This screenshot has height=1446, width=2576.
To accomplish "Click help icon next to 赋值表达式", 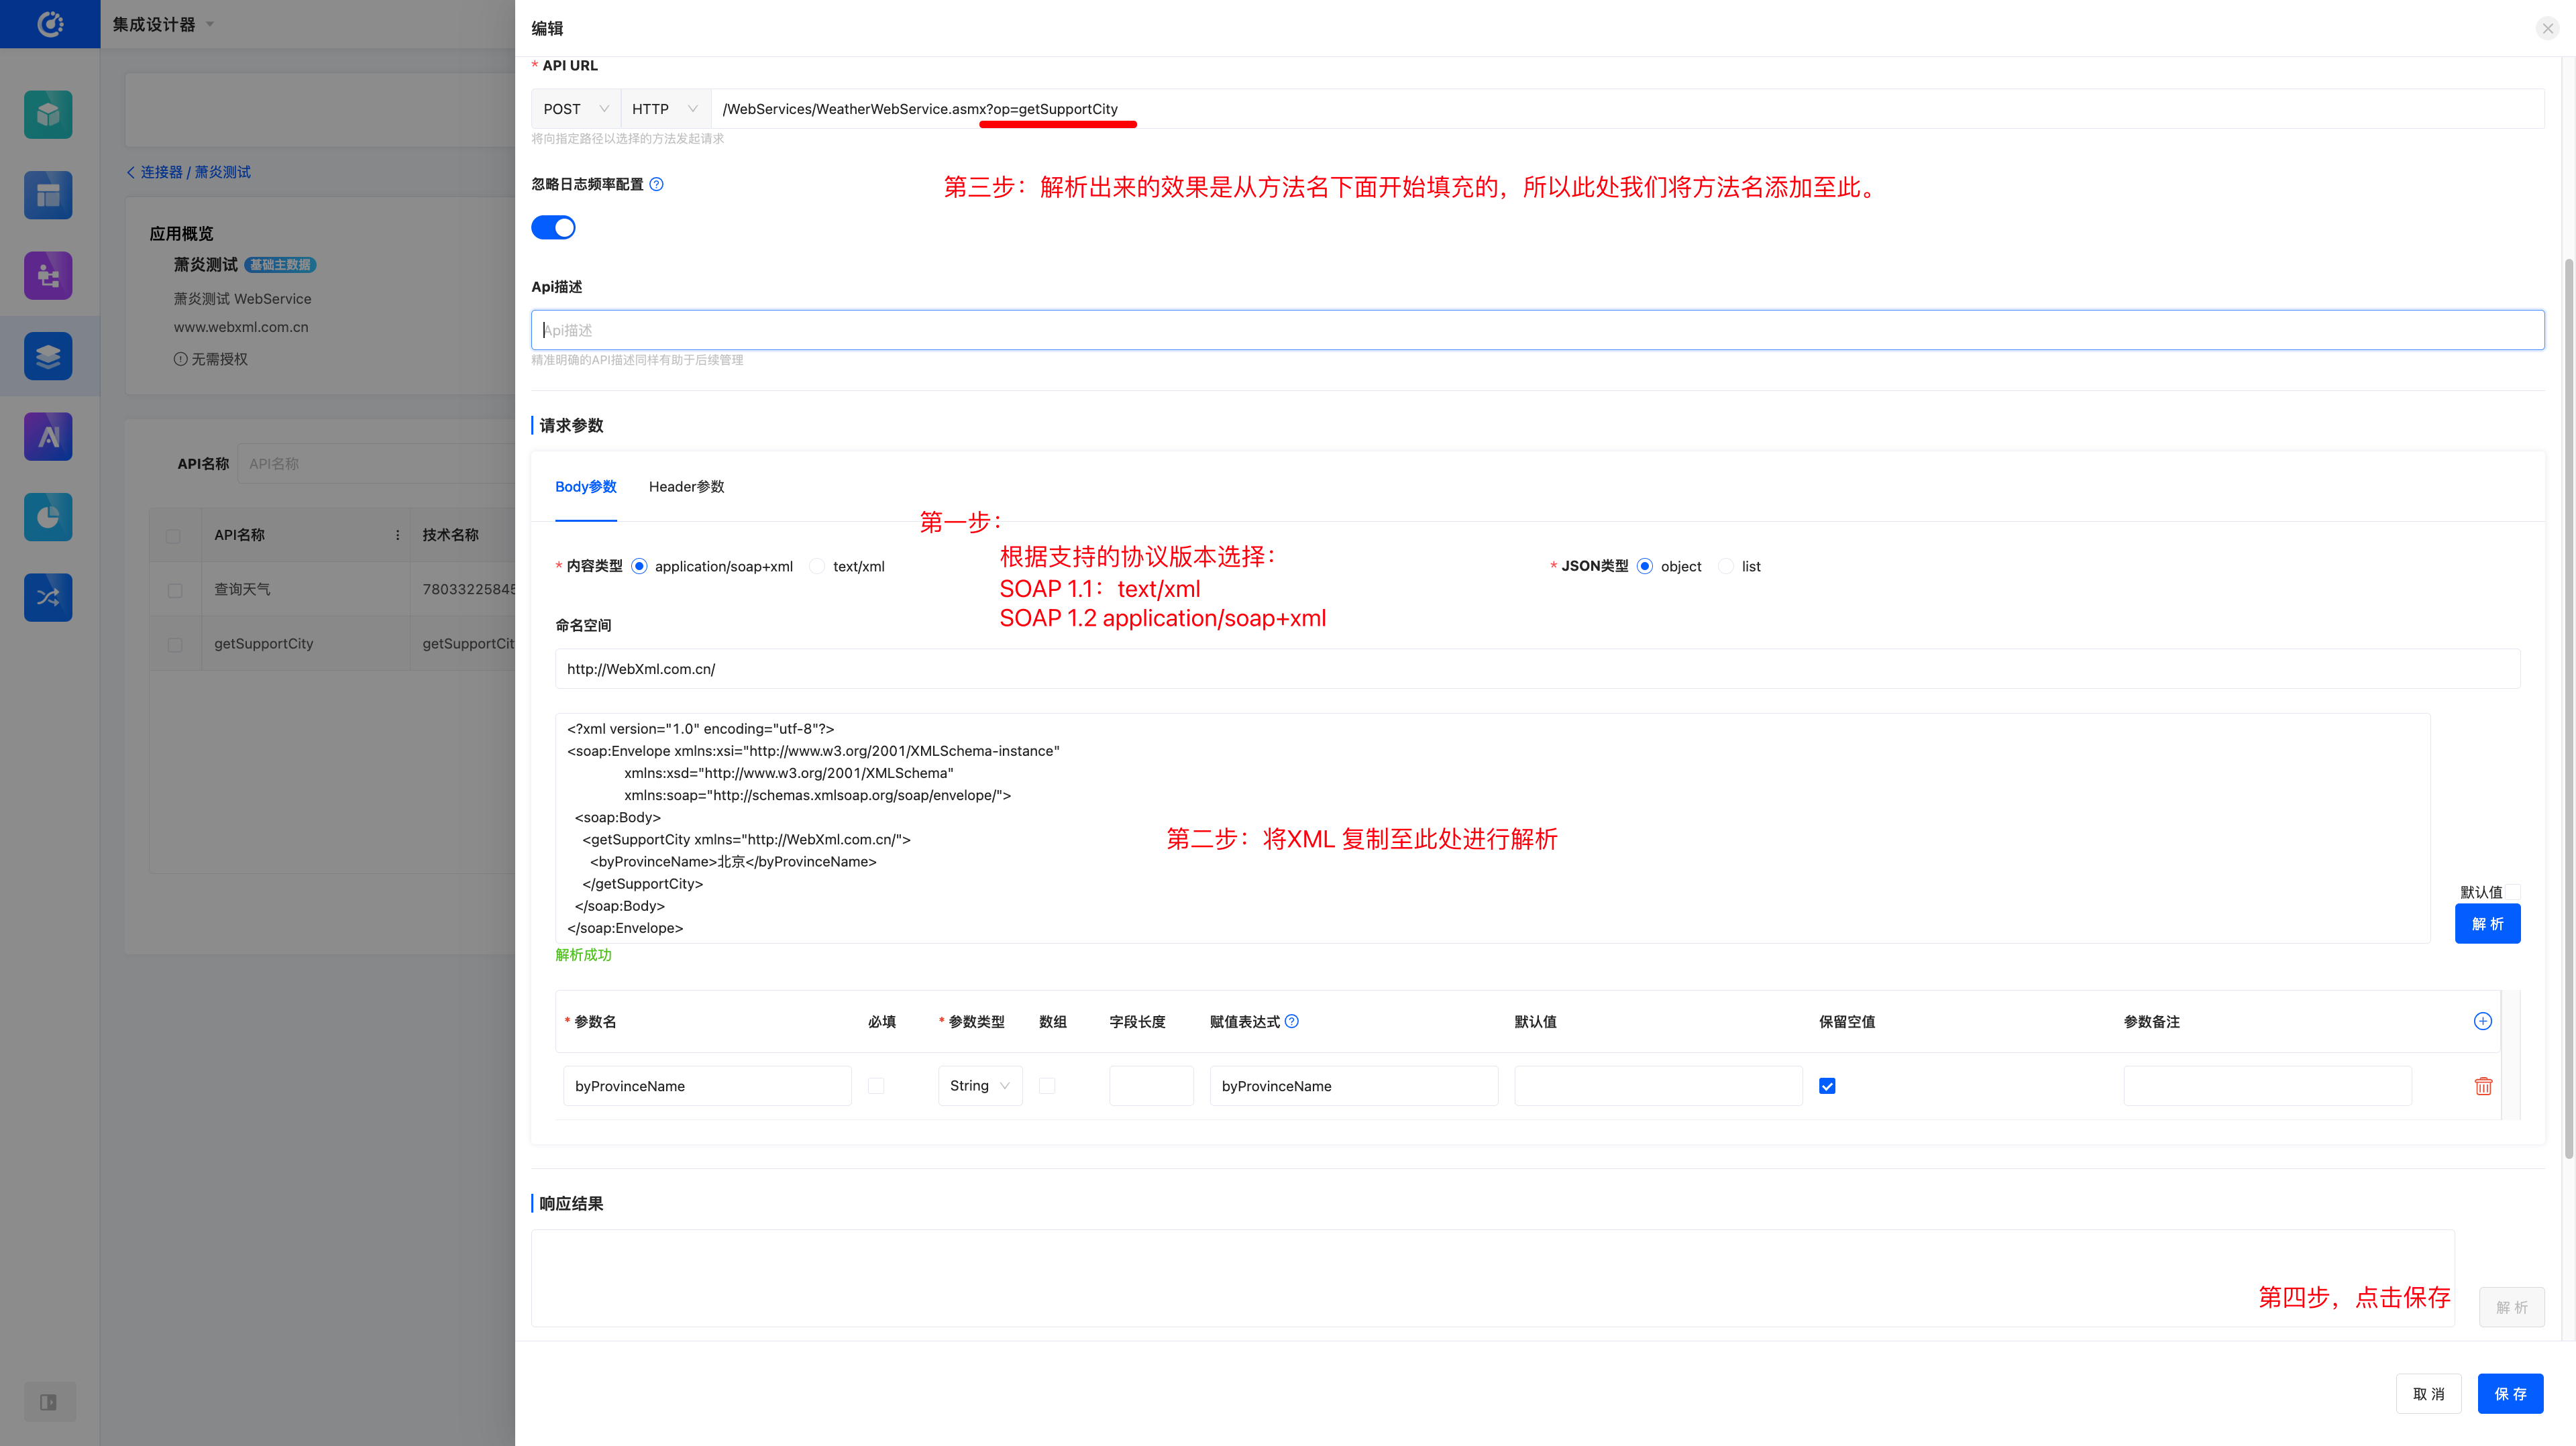I will 1292,1021.
